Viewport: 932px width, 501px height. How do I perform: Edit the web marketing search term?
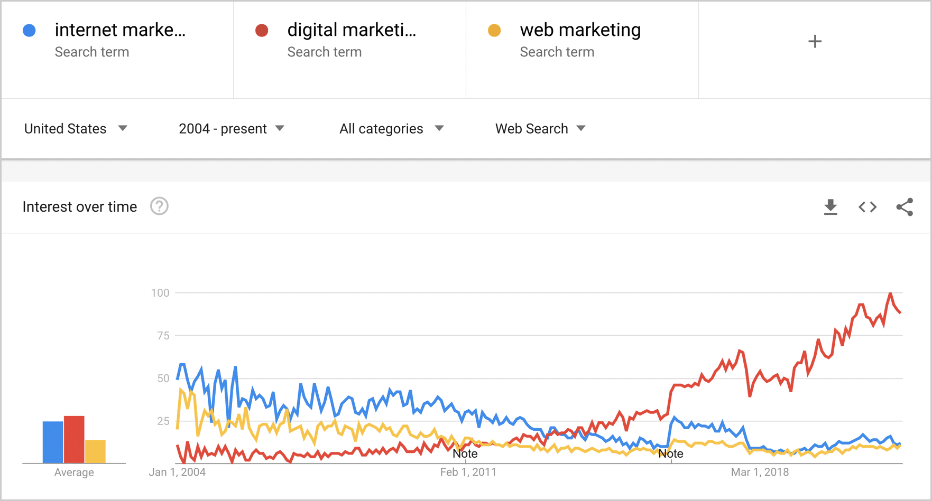580,30
